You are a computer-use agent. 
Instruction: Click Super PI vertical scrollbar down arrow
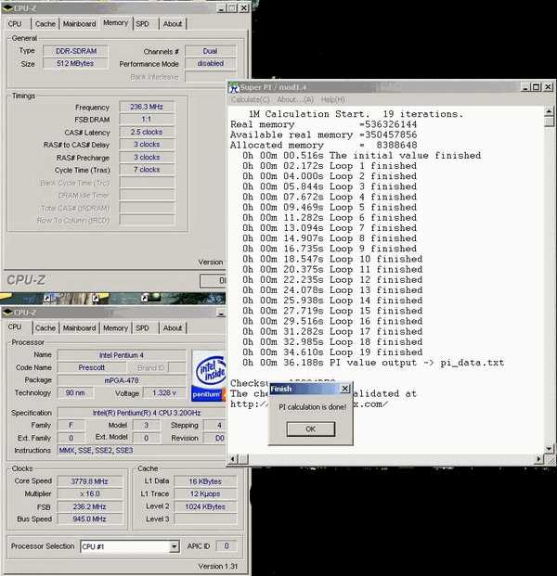point(549,449)
